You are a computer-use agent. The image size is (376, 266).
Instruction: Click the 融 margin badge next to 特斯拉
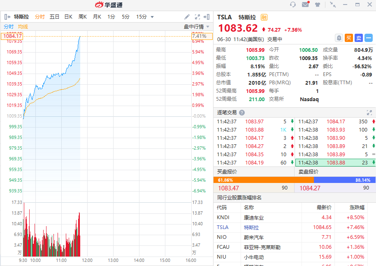pos(264,17)
